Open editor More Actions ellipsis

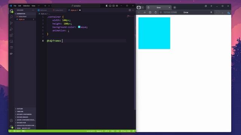pyautogui.click(x=133, y=10)
